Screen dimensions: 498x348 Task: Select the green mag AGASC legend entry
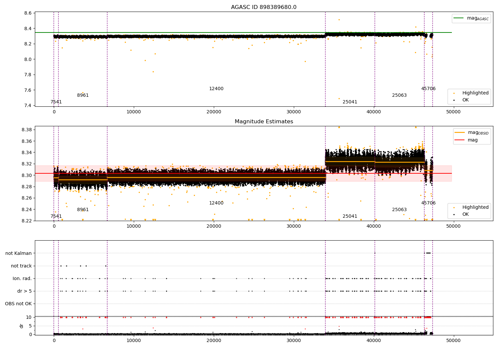[x=471, y=18]
